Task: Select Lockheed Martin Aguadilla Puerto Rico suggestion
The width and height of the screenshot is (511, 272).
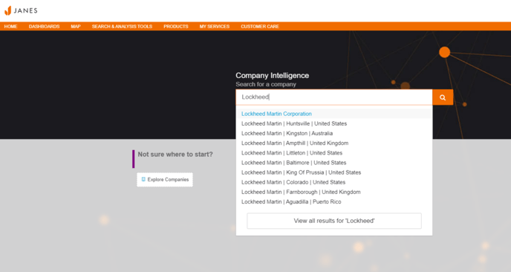Action: 334,202
